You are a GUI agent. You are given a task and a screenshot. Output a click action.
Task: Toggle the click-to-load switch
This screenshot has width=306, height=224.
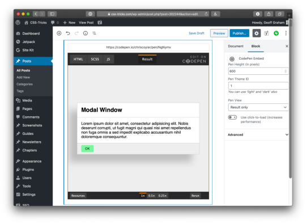(232, 117)
